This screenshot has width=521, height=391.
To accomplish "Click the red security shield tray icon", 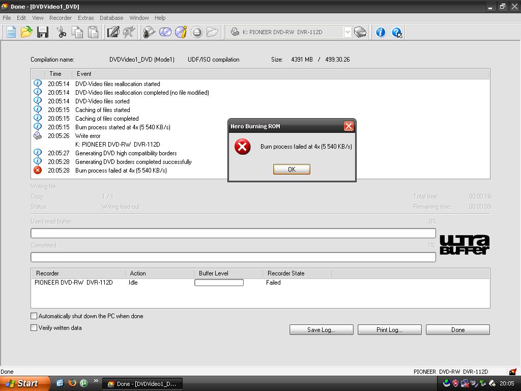I will (455, 383).
